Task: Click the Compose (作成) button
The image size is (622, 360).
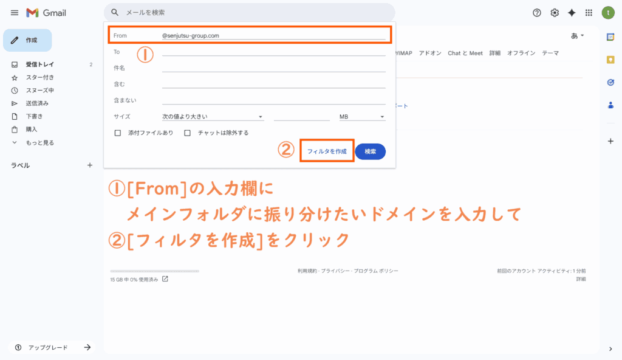Action: coord(28,40)
